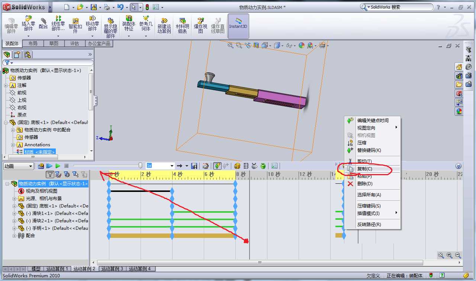Switch to the 模型 bottom tab
This screenshot has height=281, width=476.
coord(36,269)
